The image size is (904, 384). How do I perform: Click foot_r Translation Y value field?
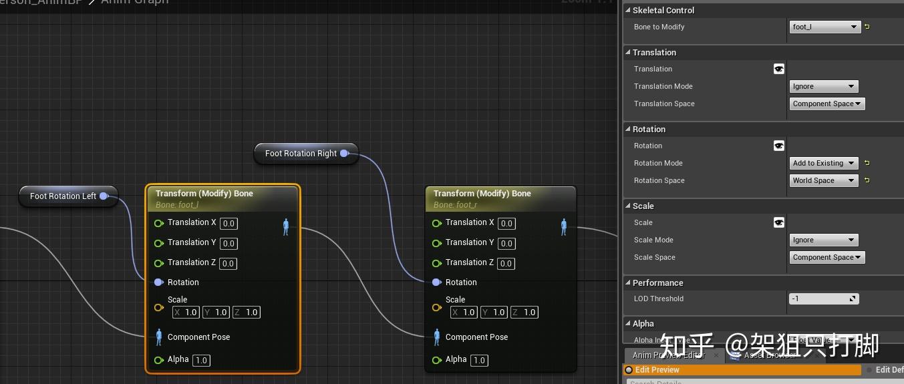pyautogui.click(x=506, y=244)
